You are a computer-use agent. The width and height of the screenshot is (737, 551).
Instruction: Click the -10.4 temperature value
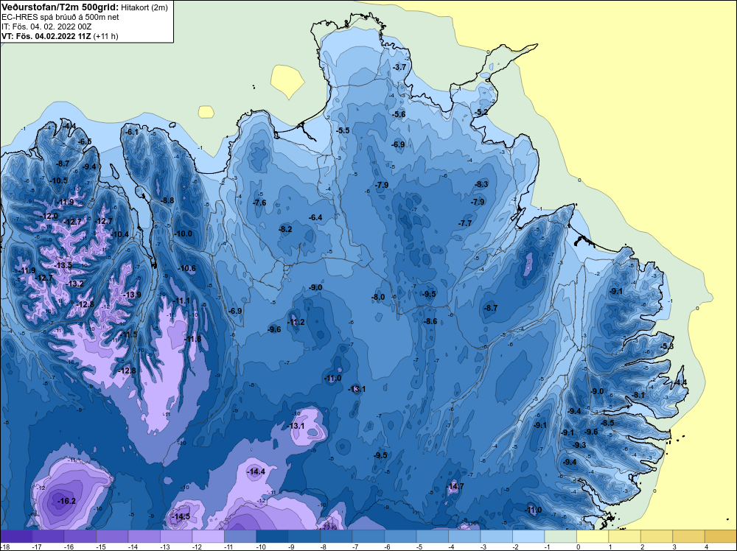119,234
